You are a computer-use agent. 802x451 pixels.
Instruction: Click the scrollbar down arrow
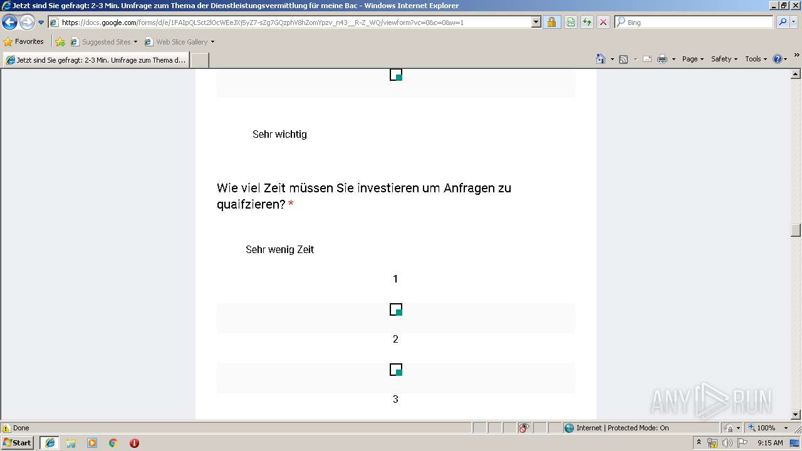tap(796, 415)
